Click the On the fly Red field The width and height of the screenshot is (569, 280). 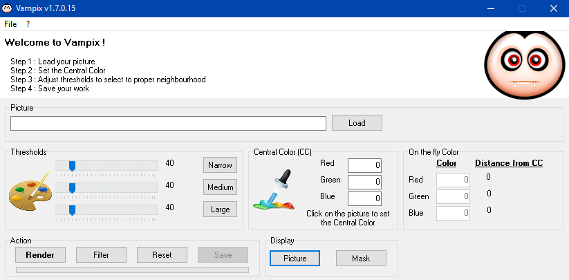pos(453,180)
